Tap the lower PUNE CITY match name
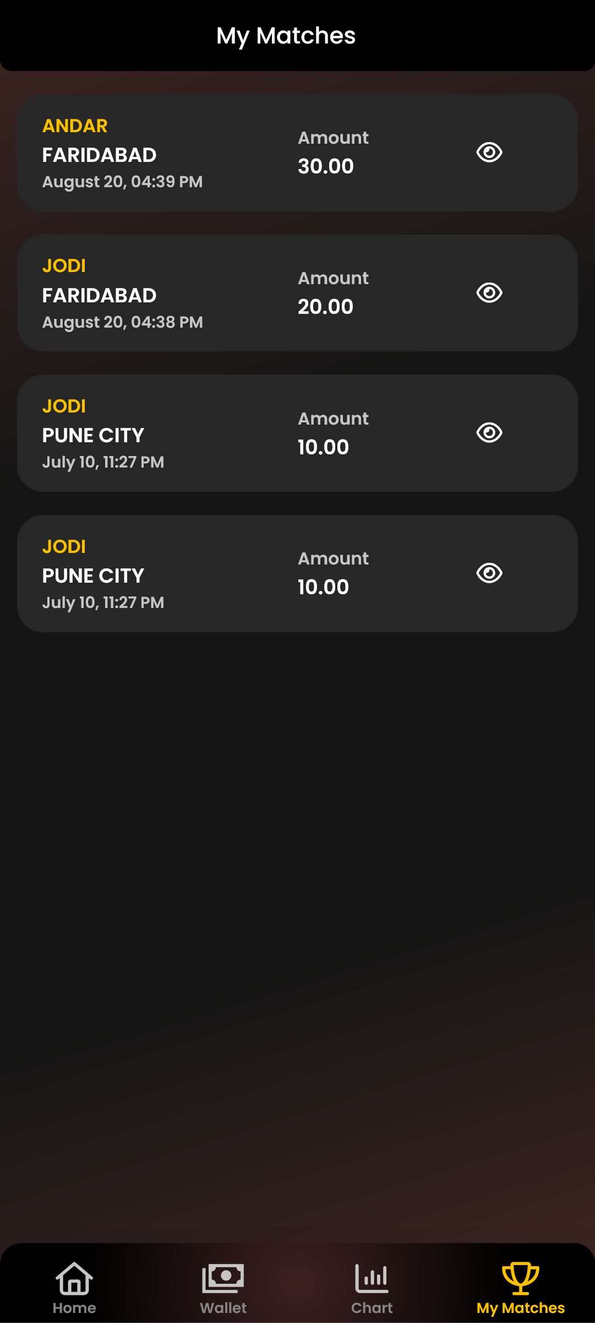Viewport: 595px width, 1324px height. pyautogui.click(x=93, y=576)
